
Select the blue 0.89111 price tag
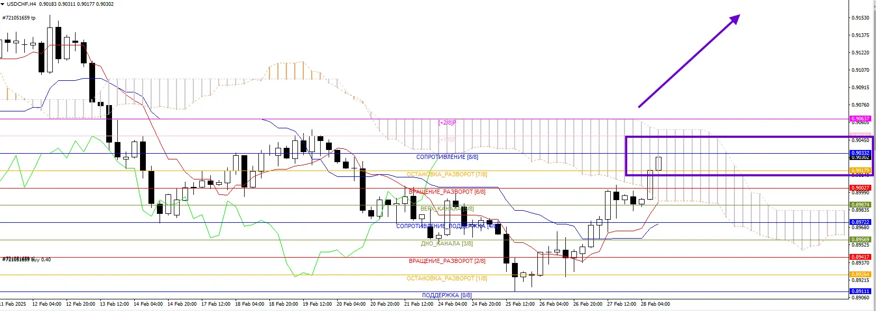(860, 291)
